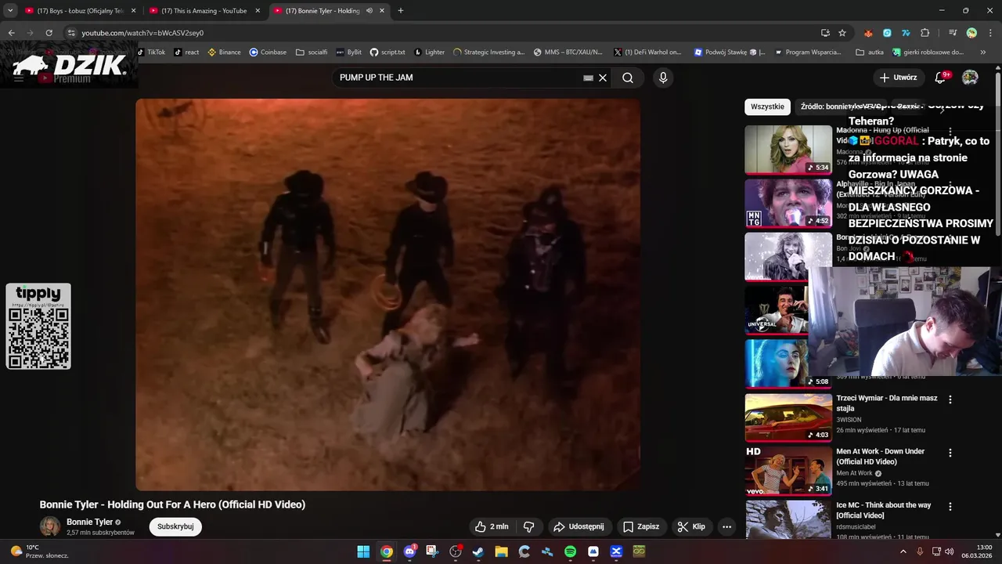Dislike the video with thumbs-down
Viewport: 1002px width, 564px height.
[528, 526]
